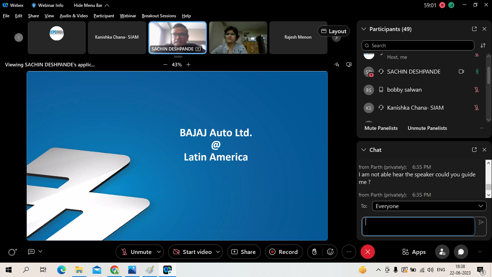Open the Share menu in menu bar

click(33, 16)
